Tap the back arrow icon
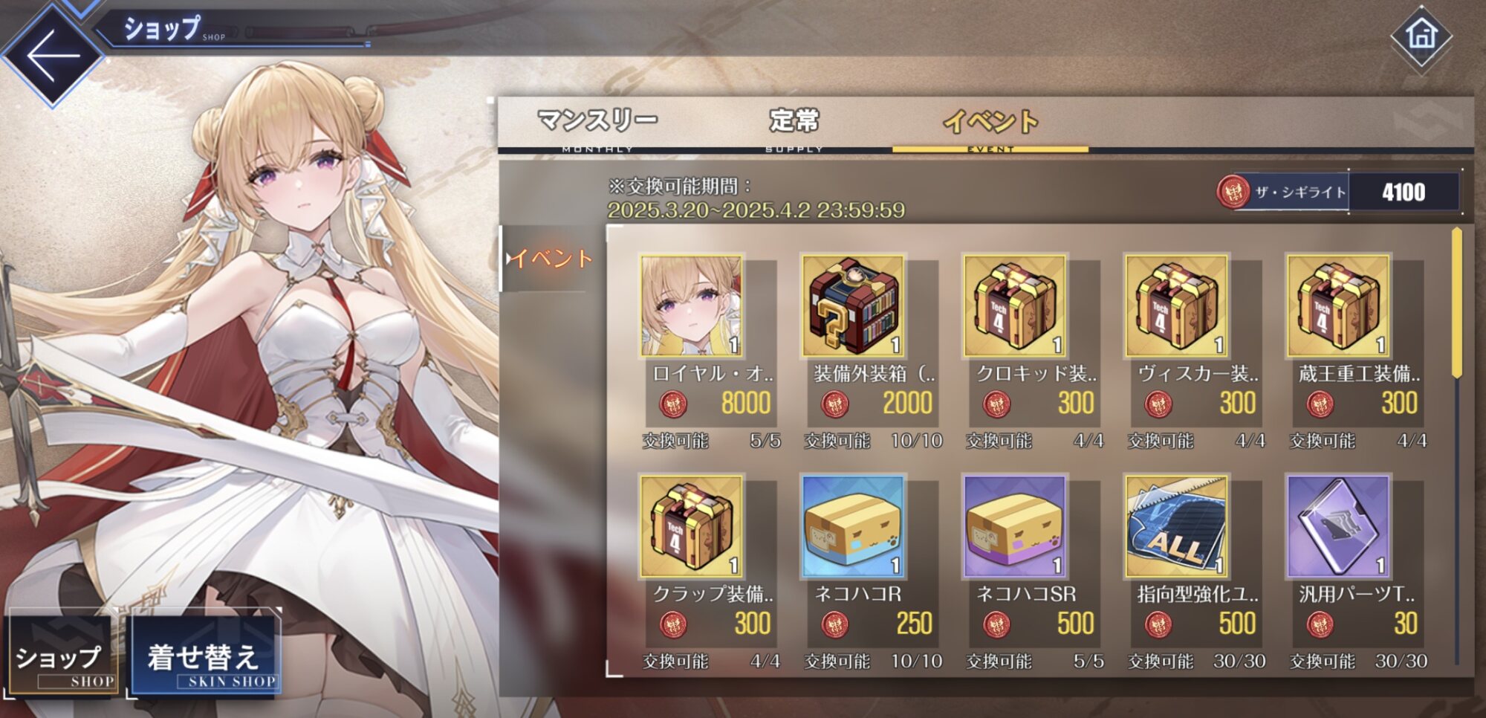Screen dimensions: 1486x718 [x=52, y=55]
